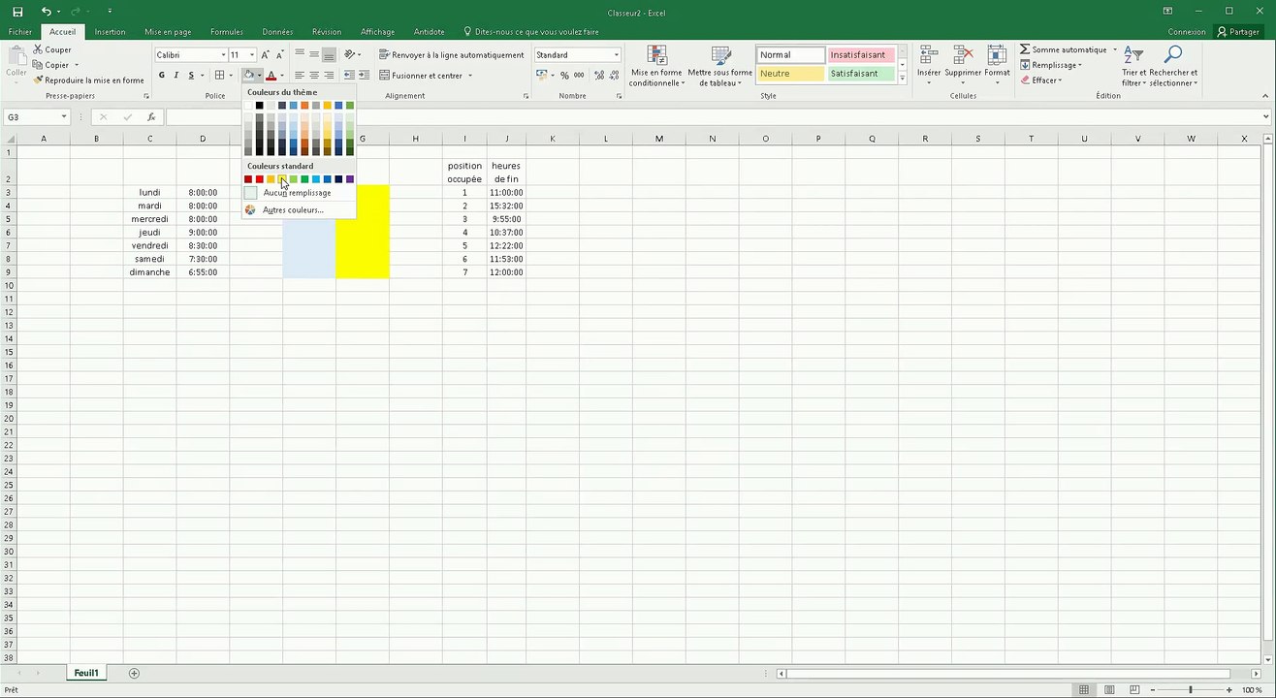Click the text orientation icon

350,54
